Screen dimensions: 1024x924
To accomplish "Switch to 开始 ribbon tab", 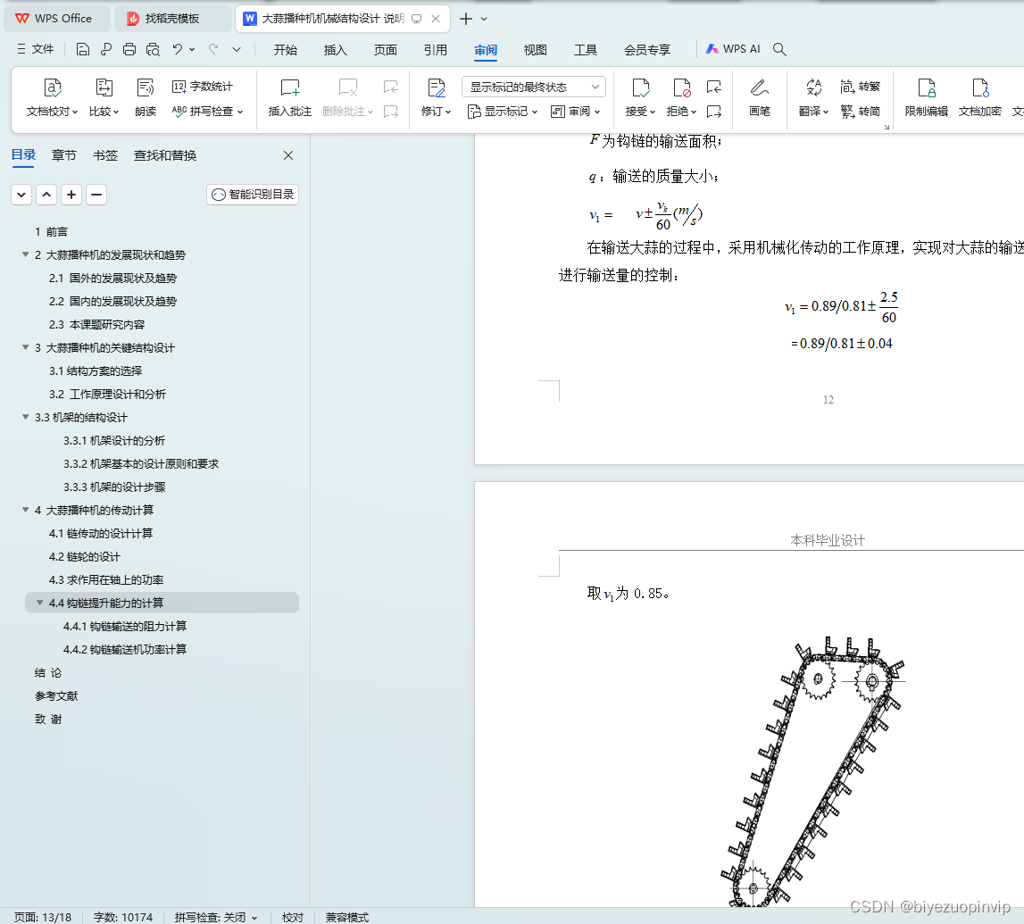I will (286, 50).
